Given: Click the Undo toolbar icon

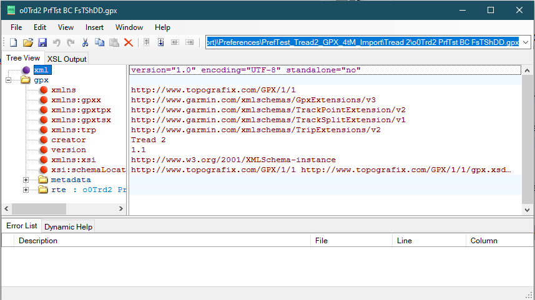Looking at the screenshot, I should (57, 42).
